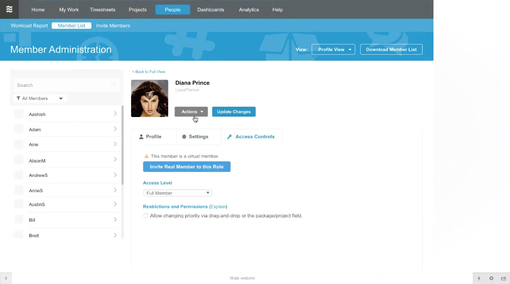Click Invite Real Member to this Role
The image size is (510, 284).
click(x=187, y=167)
